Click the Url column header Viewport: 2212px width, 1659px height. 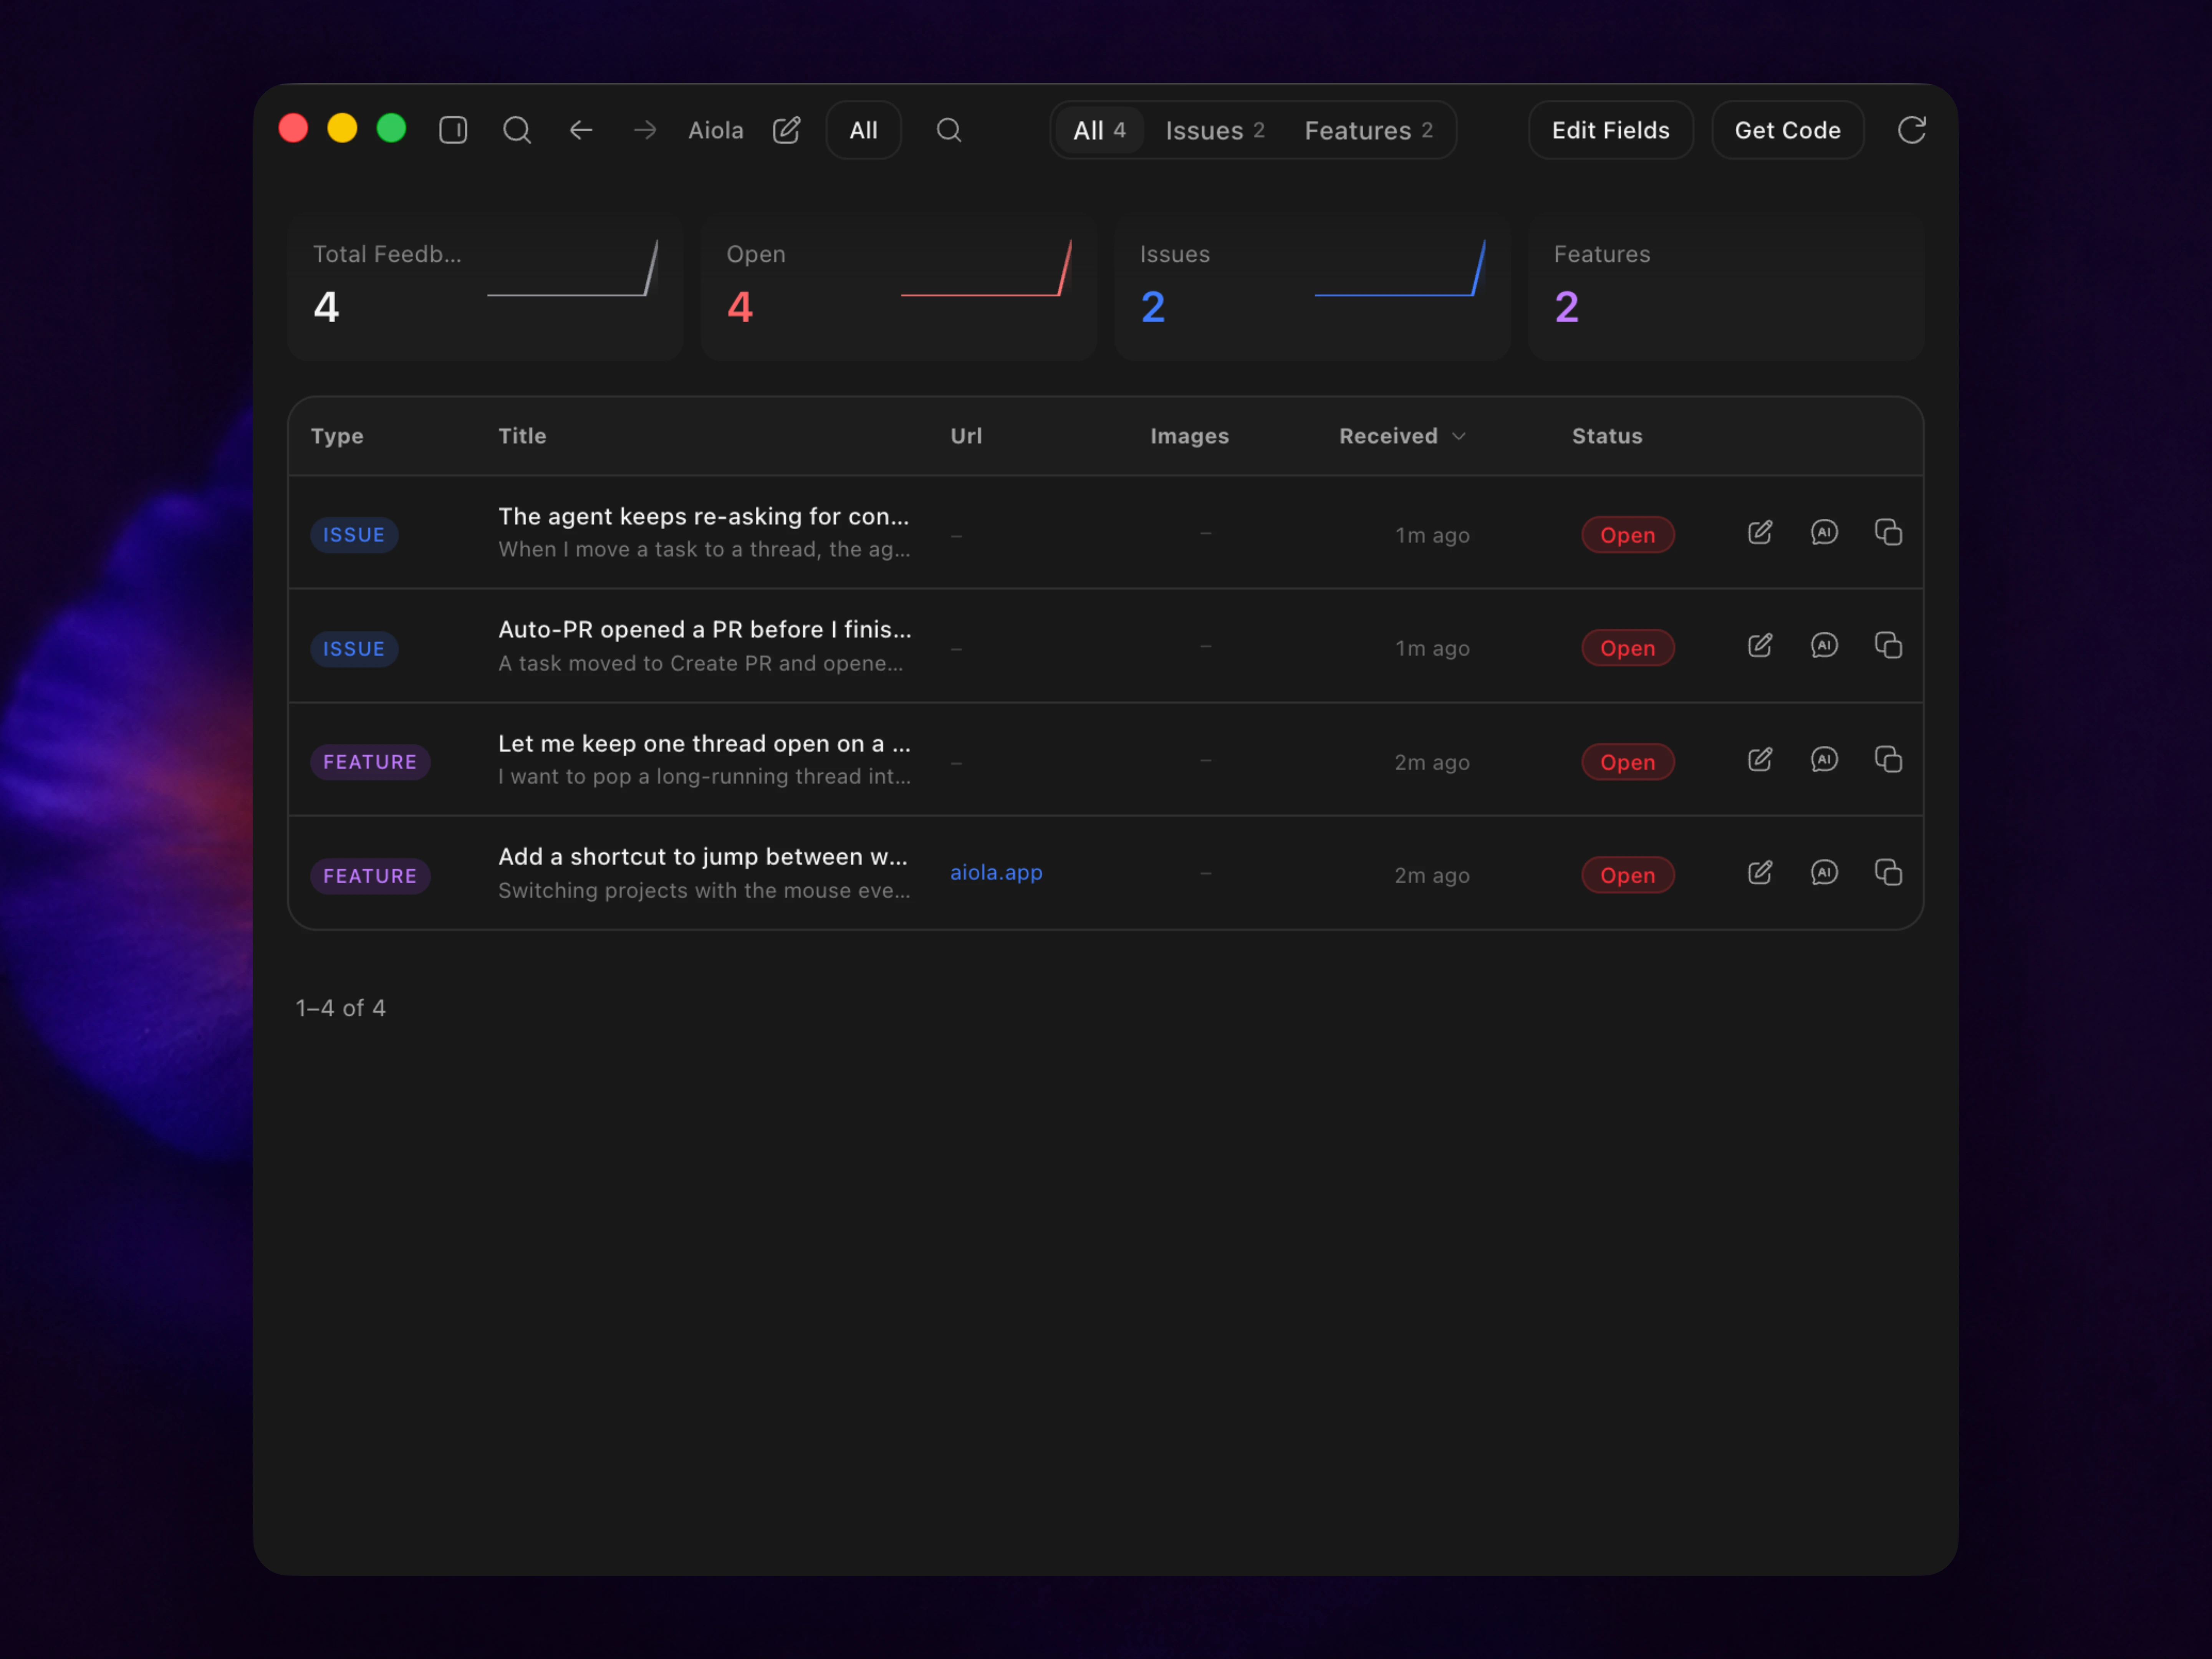(x=966, y=436)
